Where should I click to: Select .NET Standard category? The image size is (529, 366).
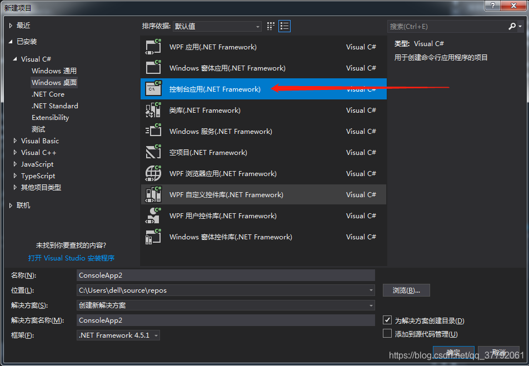tap(54, 106)
